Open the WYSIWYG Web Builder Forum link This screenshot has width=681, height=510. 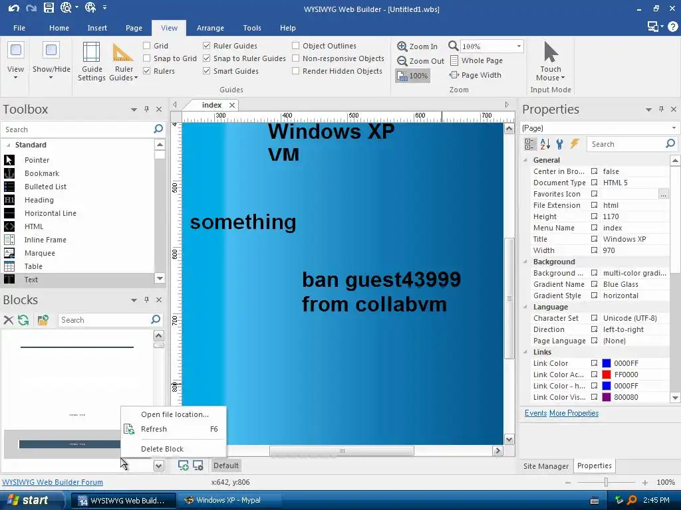coord(53,482)
